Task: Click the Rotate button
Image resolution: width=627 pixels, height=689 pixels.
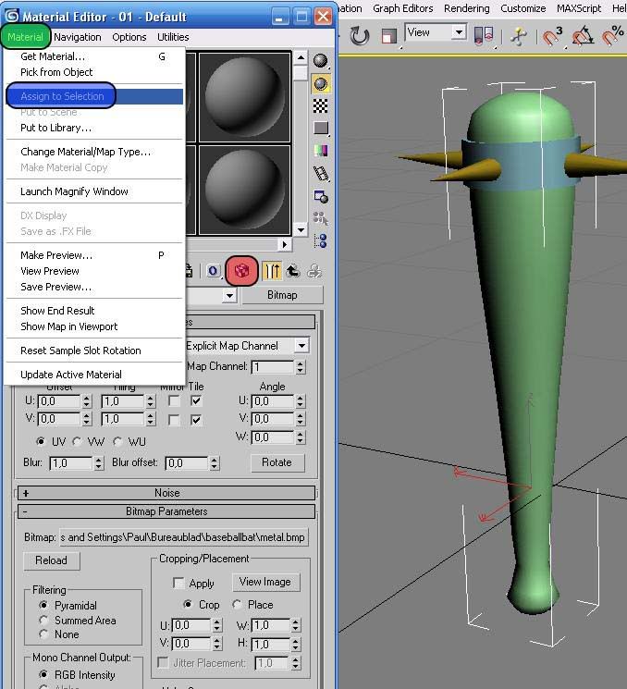Action: pyautogui.click(x=277, y=462)
